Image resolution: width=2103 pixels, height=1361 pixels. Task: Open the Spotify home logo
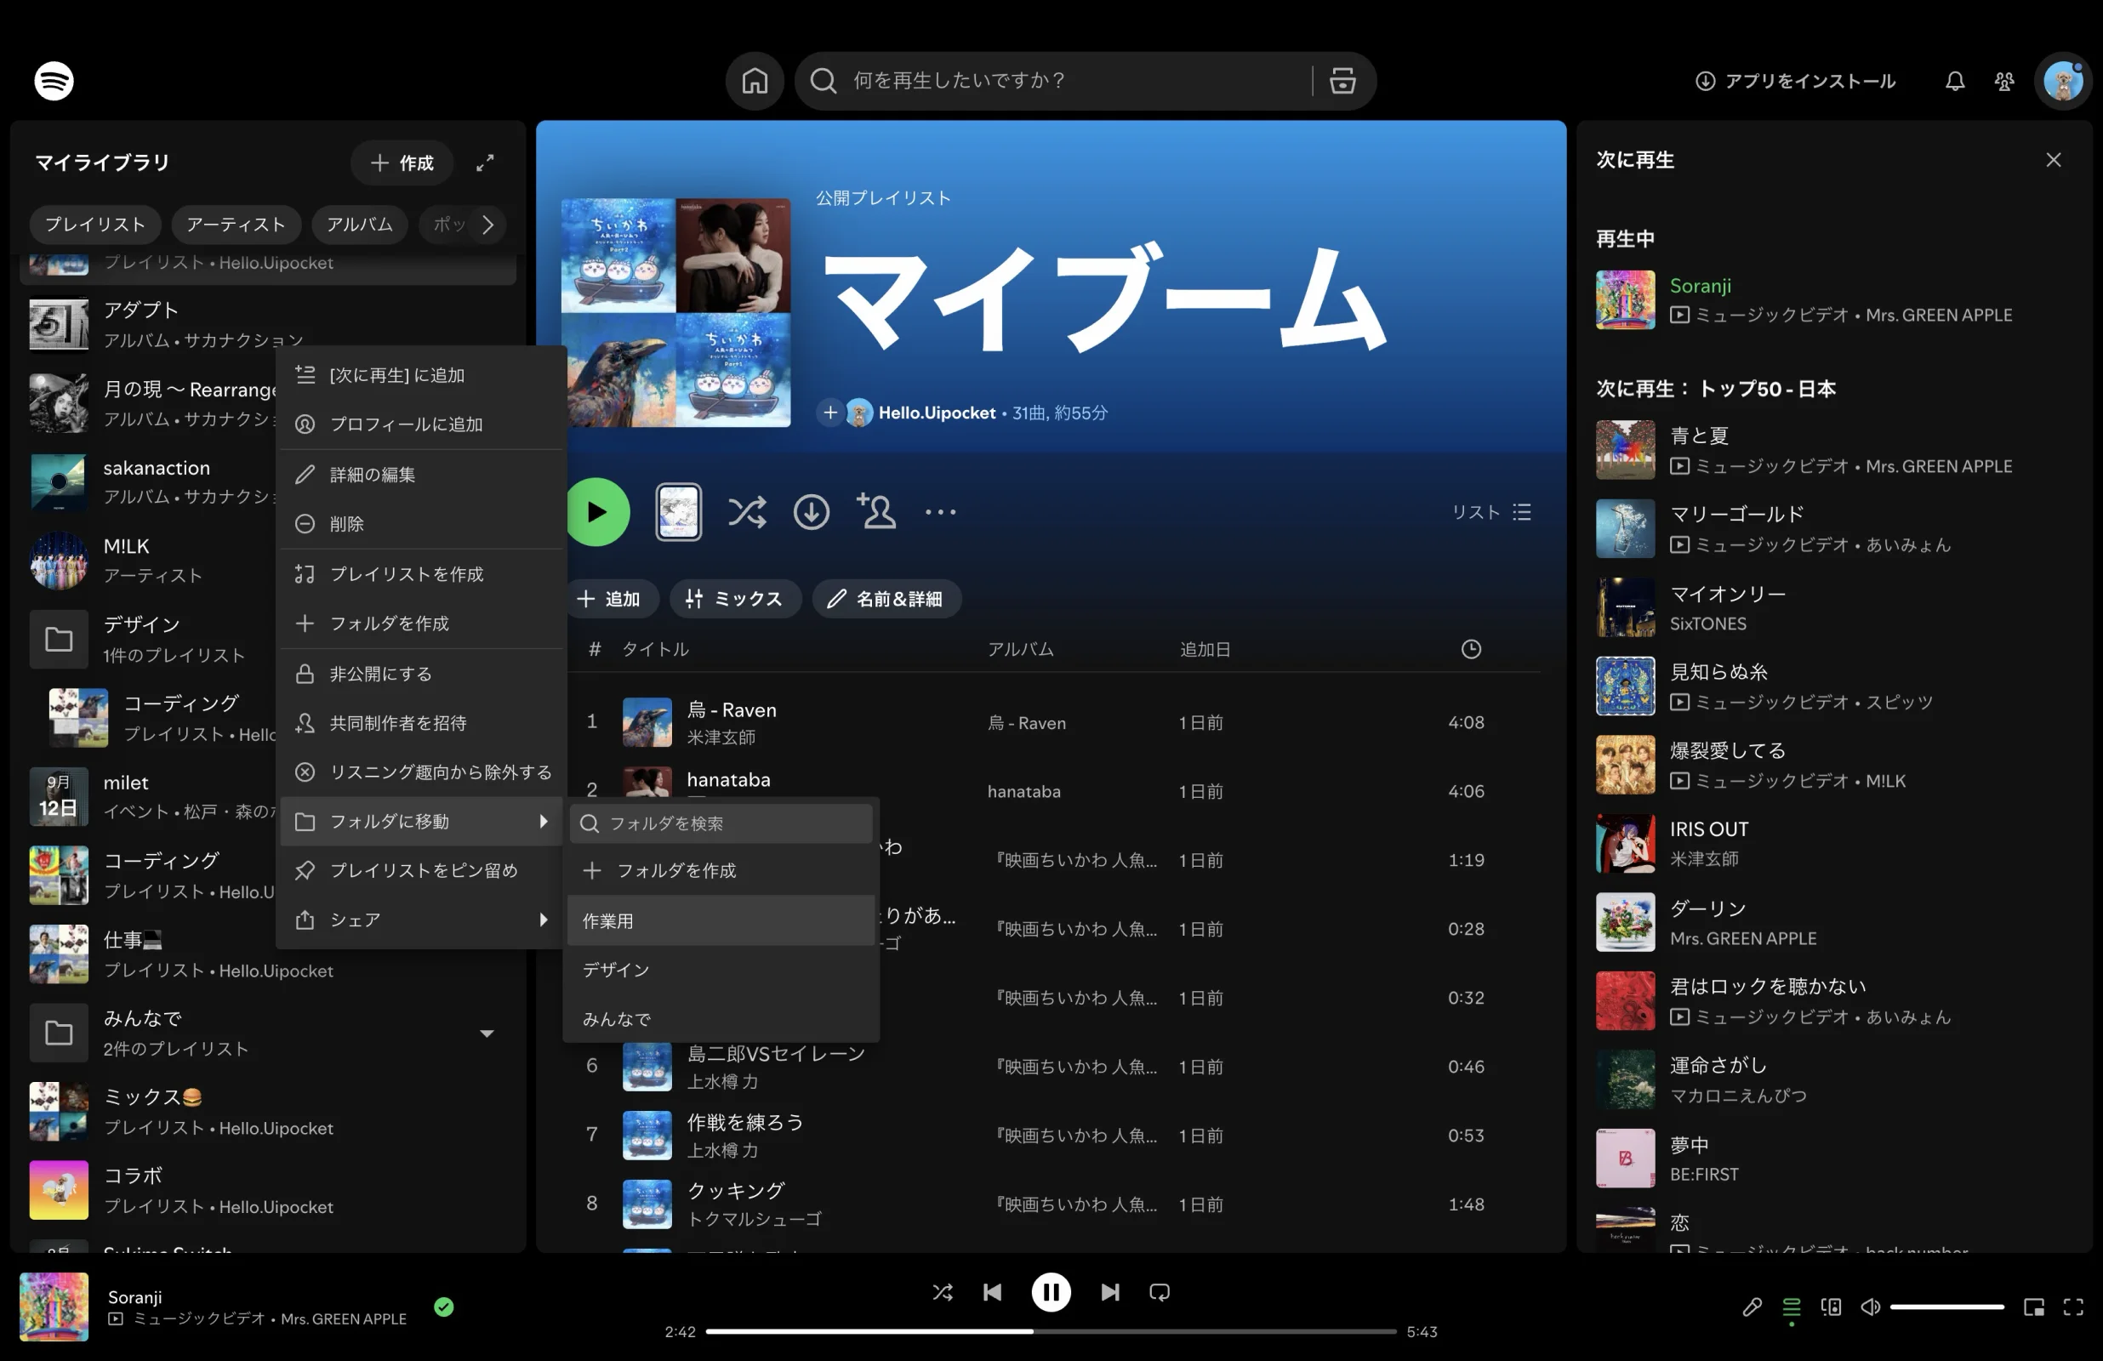click(x=54, y=81)
